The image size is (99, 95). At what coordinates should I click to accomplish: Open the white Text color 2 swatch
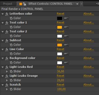click(60, 36)
